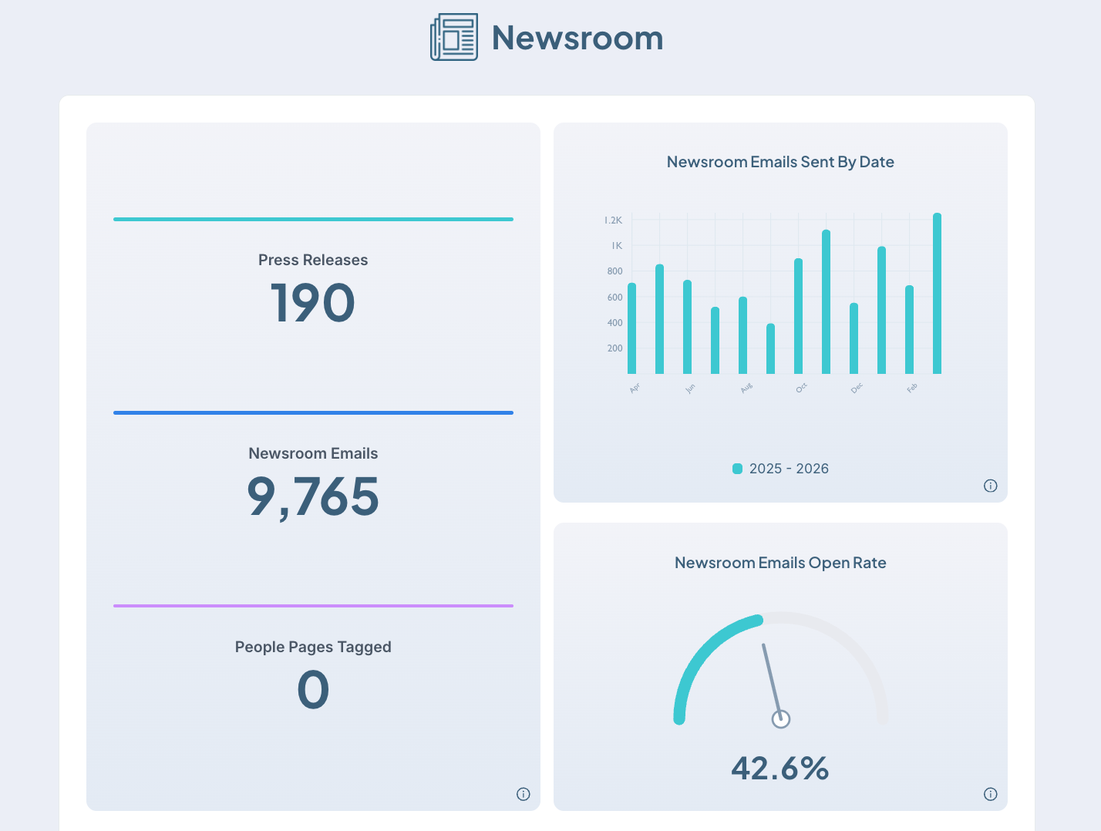Open info icon on Emails Open Rate card
1101x831 pixels.
(991, 794)
